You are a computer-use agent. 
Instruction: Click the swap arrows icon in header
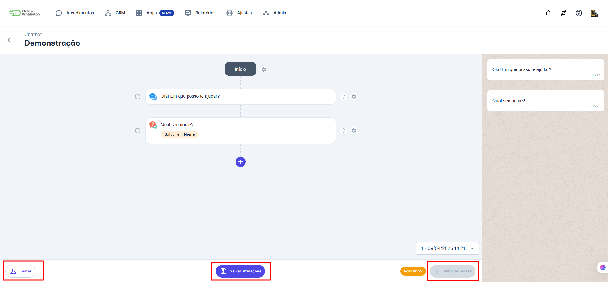563,13
